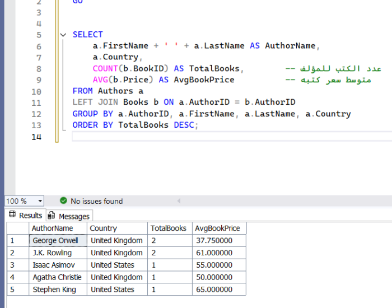Viewport: 392px width, 308px height.
Task: Click the top-left select-all grid corner
Action: click(17, 228)
